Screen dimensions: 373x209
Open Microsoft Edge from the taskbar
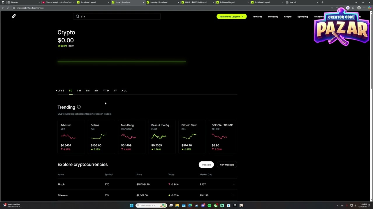pos(190,206)
